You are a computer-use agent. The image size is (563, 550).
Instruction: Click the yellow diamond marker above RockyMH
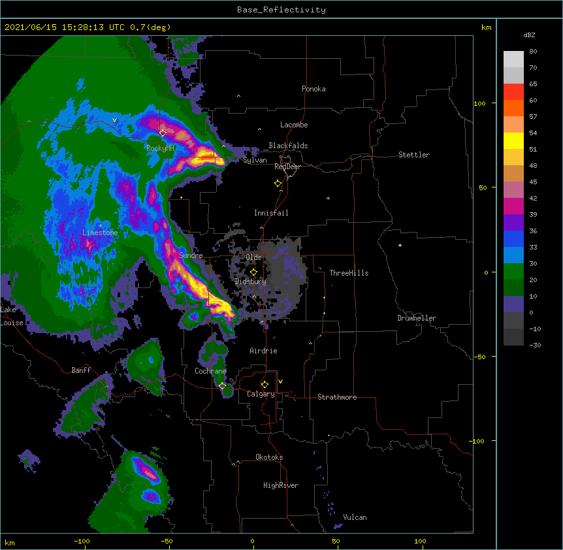163,133
